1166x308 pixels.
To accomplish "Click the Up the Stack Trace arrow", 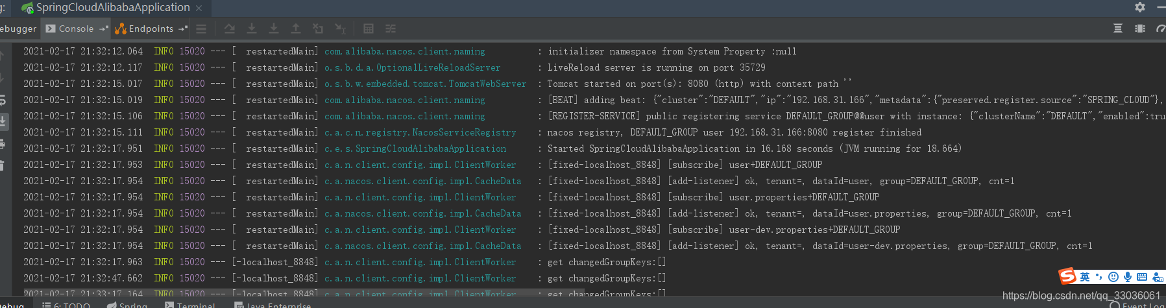I will (x=3, y=56).
